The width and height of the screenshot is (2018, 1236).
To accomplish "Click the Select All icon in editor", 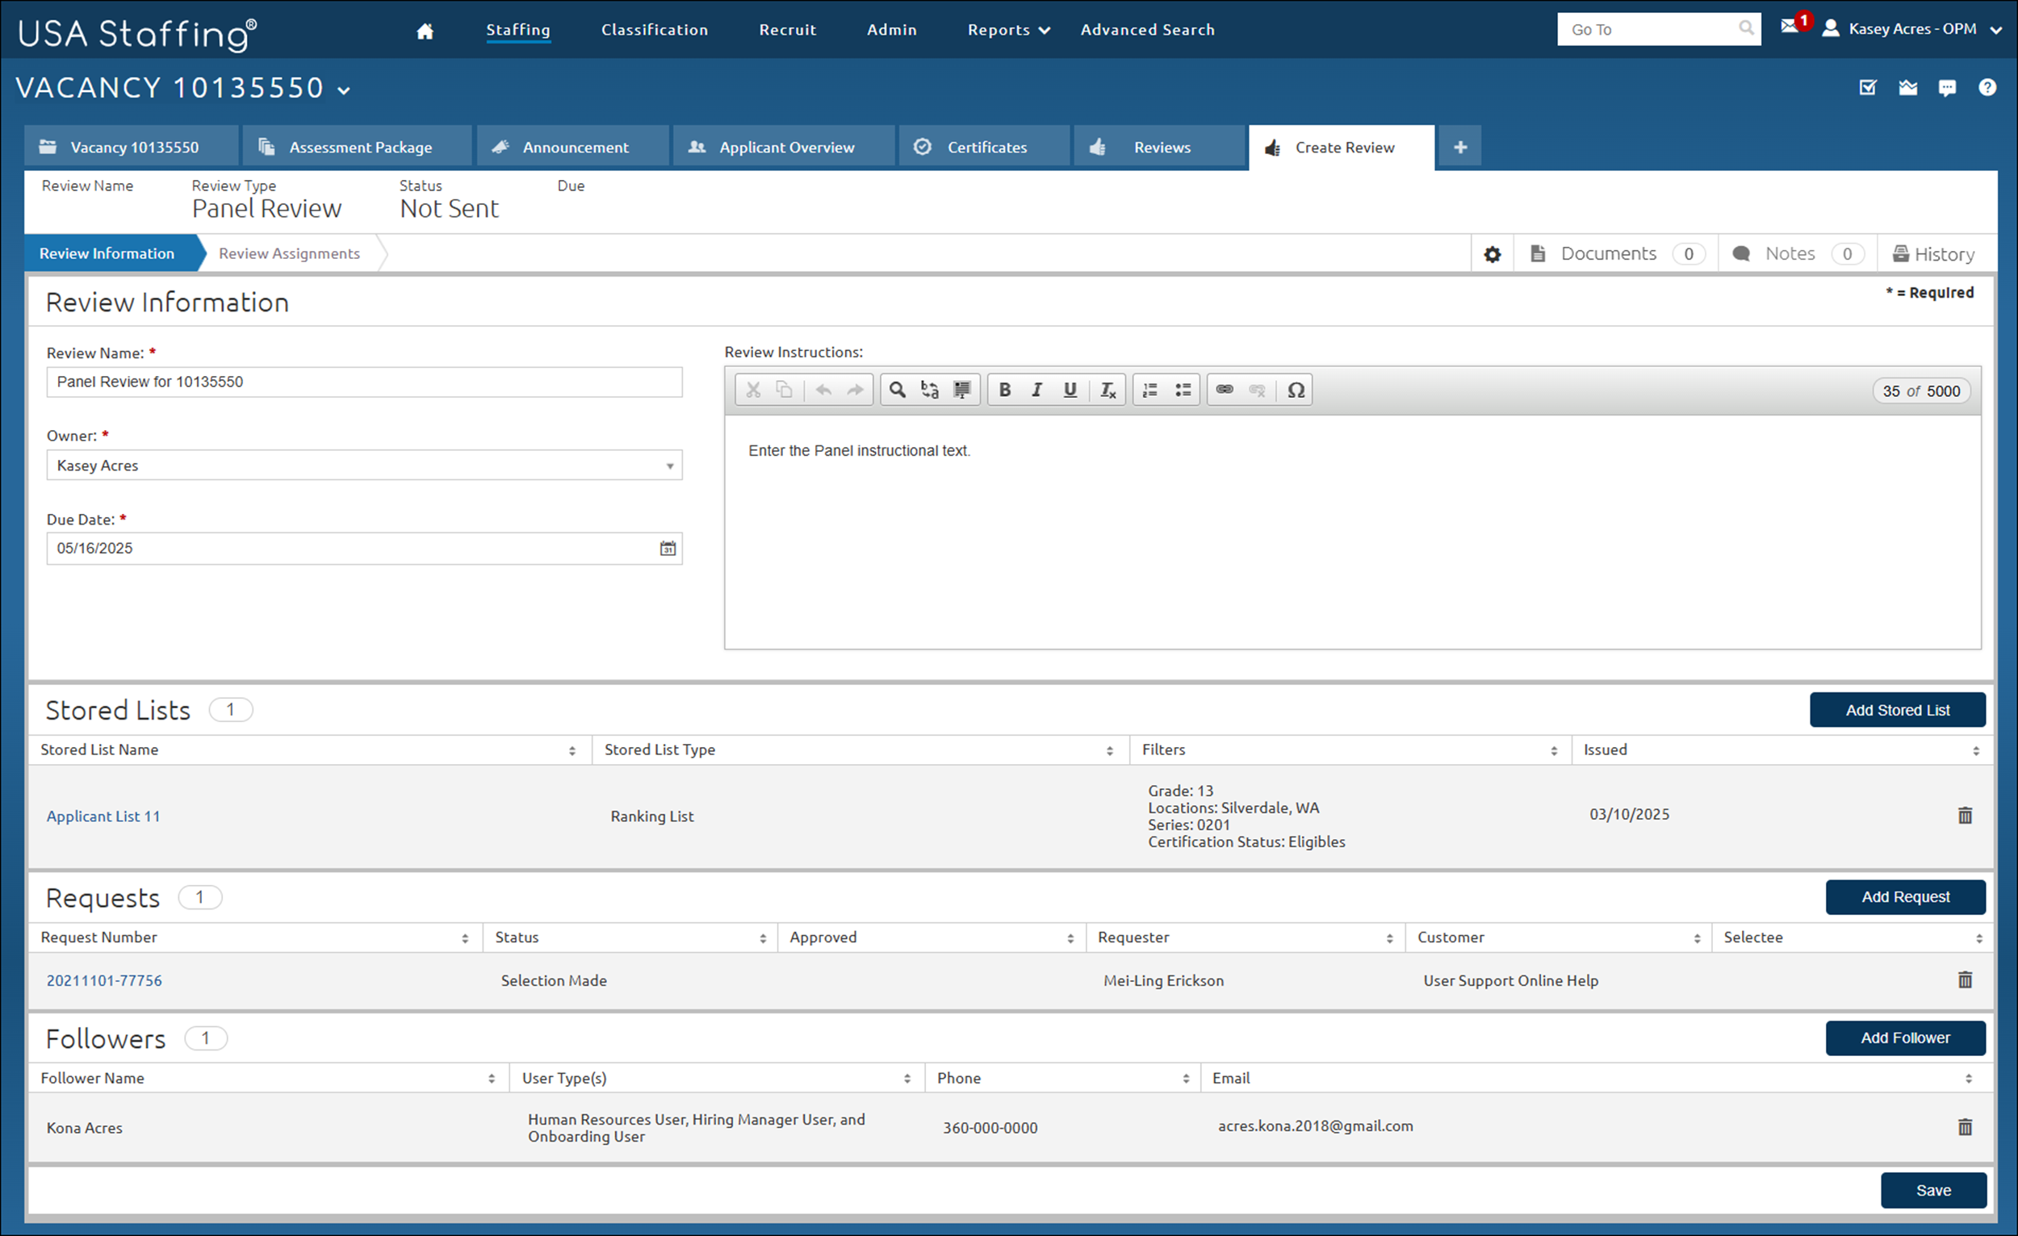I will [961, 390].
